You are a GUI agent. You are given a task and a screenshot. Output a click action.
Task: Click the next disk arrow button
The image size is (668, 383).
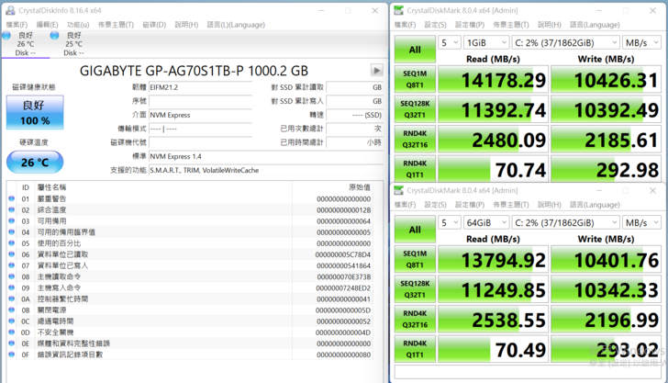click(x=376, y=71)
